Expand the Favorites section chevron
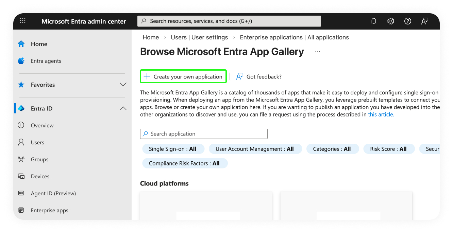 123,85
